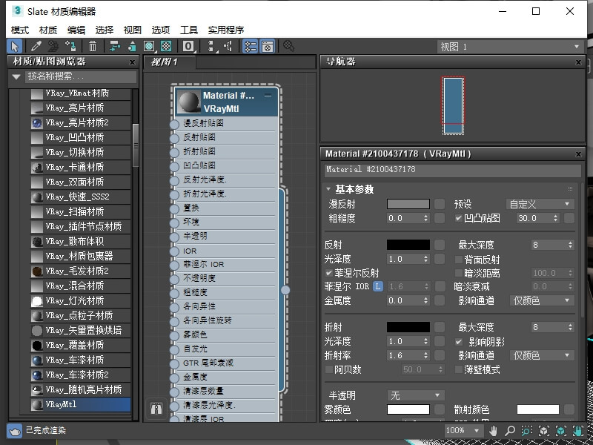Image resolution: width=593 pixels, height=445 pixels.
Task: Click Move Children layout icon
Action: 115,47
